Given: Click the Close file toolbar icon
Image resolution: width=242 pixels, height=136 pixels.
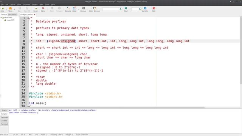Looking at the screenshot, I should click(43, 9).
